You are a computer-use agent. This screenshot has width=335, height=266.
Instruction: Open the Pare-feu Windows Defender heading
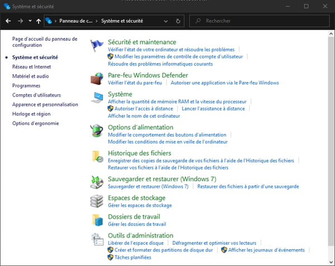pyautogui.click(x=148, y=75)
